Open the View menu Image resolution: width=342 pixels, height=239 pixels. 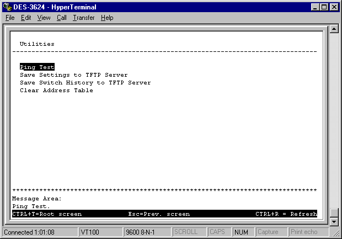point(44,18)
